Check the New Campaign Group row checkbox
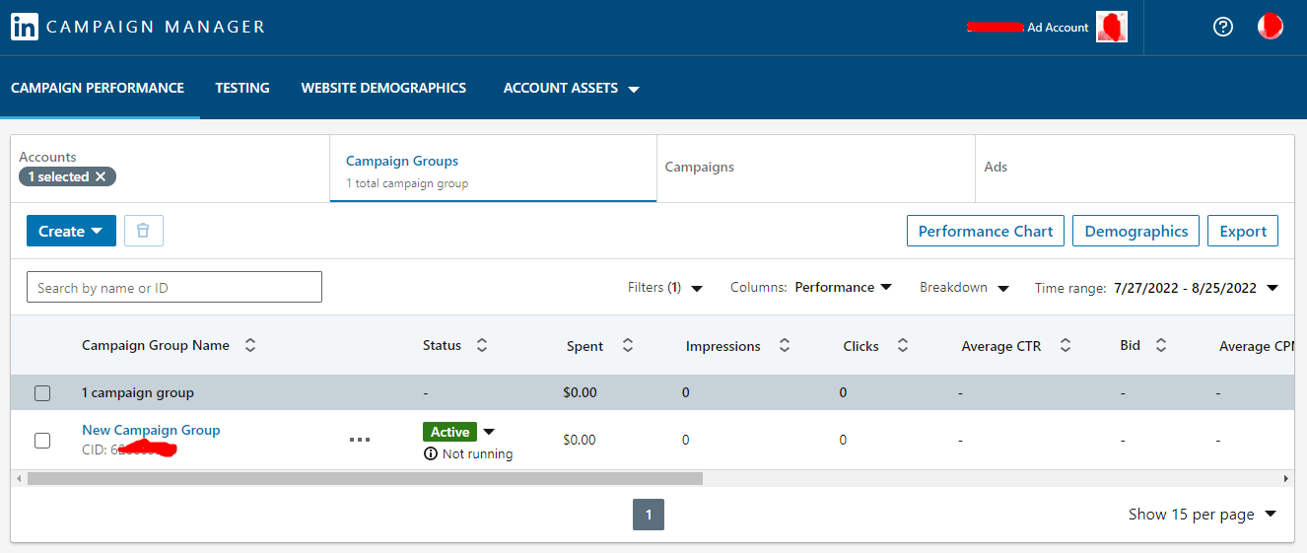The width and height of the screenshot is (1307, 553). [x=42, y=441]
